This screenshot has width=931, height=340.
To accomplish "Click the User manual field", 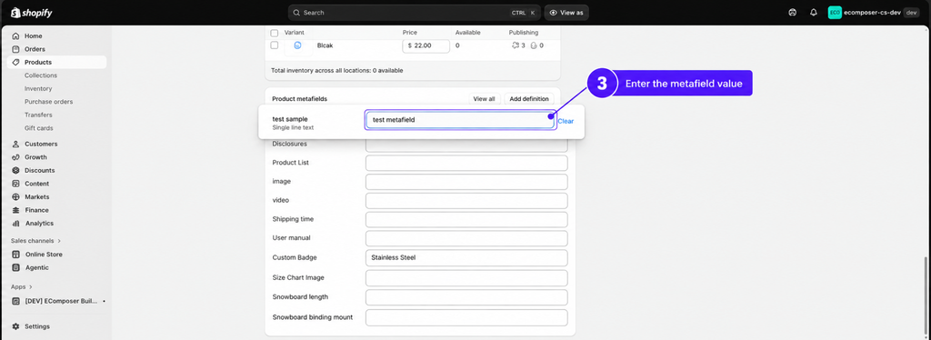I will point(466,238).
